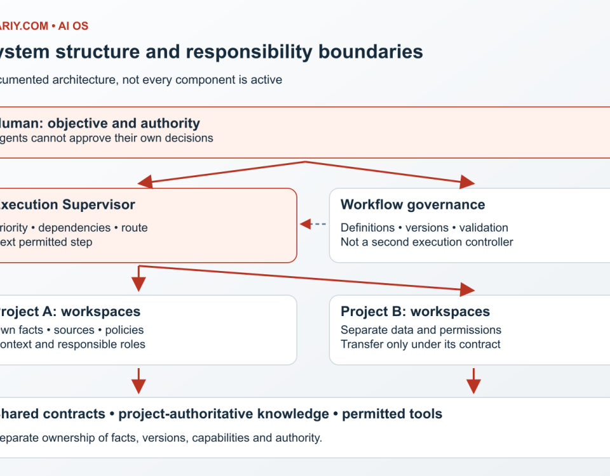Click the "dependencies • route" line
The width and height of the screenshot is (610, 476).
93,227
